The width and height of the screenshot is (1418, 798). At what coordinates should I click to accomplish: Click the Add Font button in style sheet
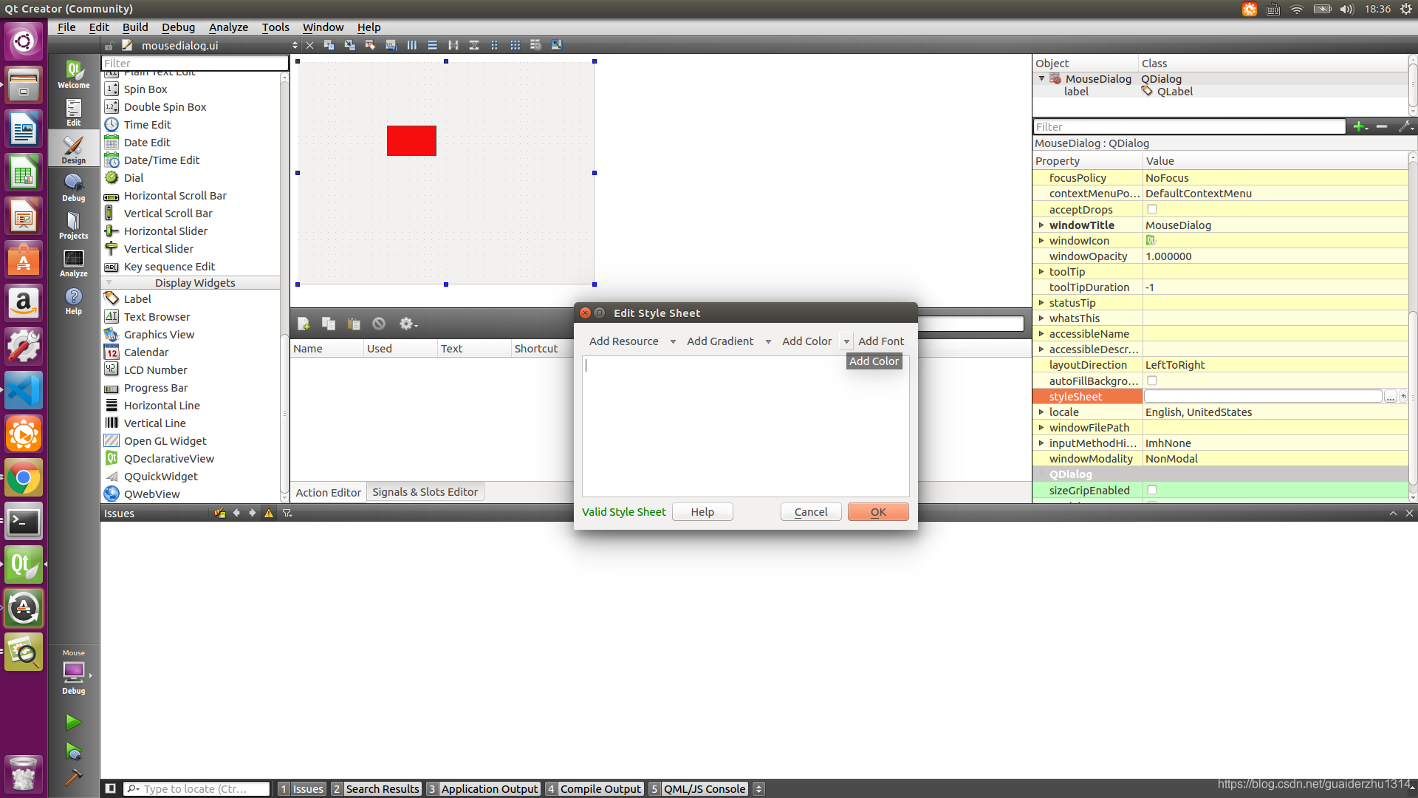click(880, 341)
